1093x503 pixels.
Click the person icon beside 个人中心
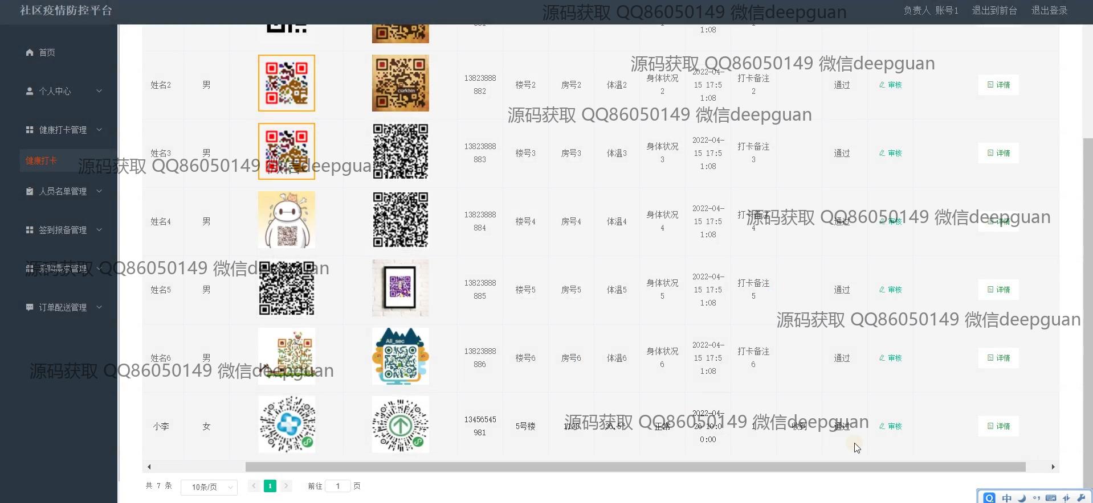30,91
